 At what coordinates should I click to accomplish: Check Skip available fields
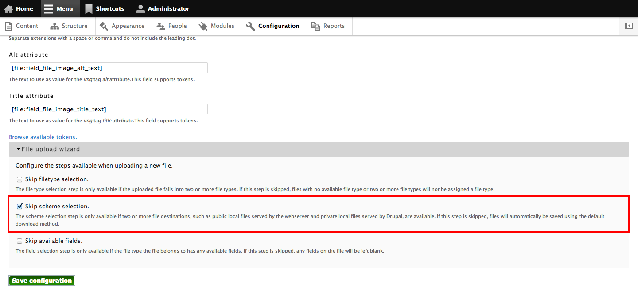[19, 241]
